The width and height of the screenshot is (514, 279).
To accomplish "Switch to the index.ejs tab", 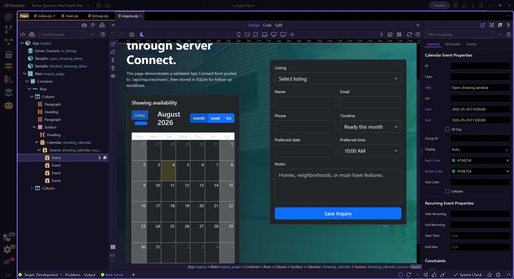I will click(x=44, y=16).
